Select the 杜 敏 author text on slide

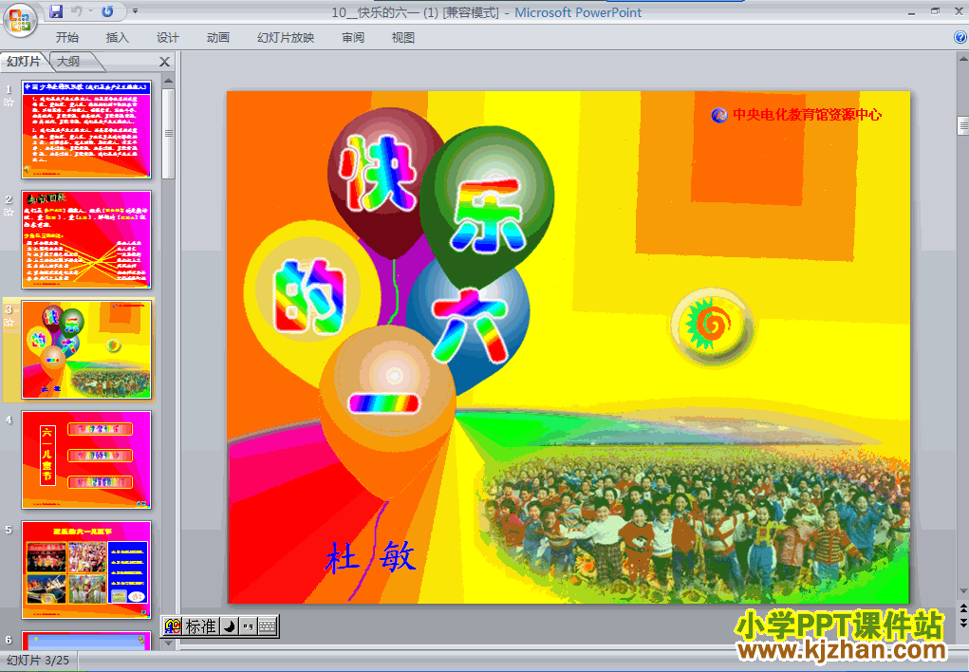(371, 558)
